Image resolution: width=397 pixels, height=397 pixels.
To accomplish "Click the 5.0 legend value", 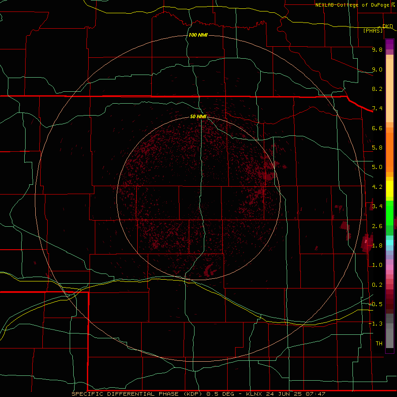I will pos(377,167).
